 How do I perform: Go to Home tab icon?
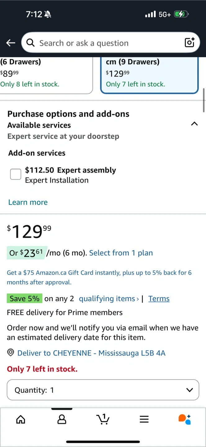click(x=21, y=419)
